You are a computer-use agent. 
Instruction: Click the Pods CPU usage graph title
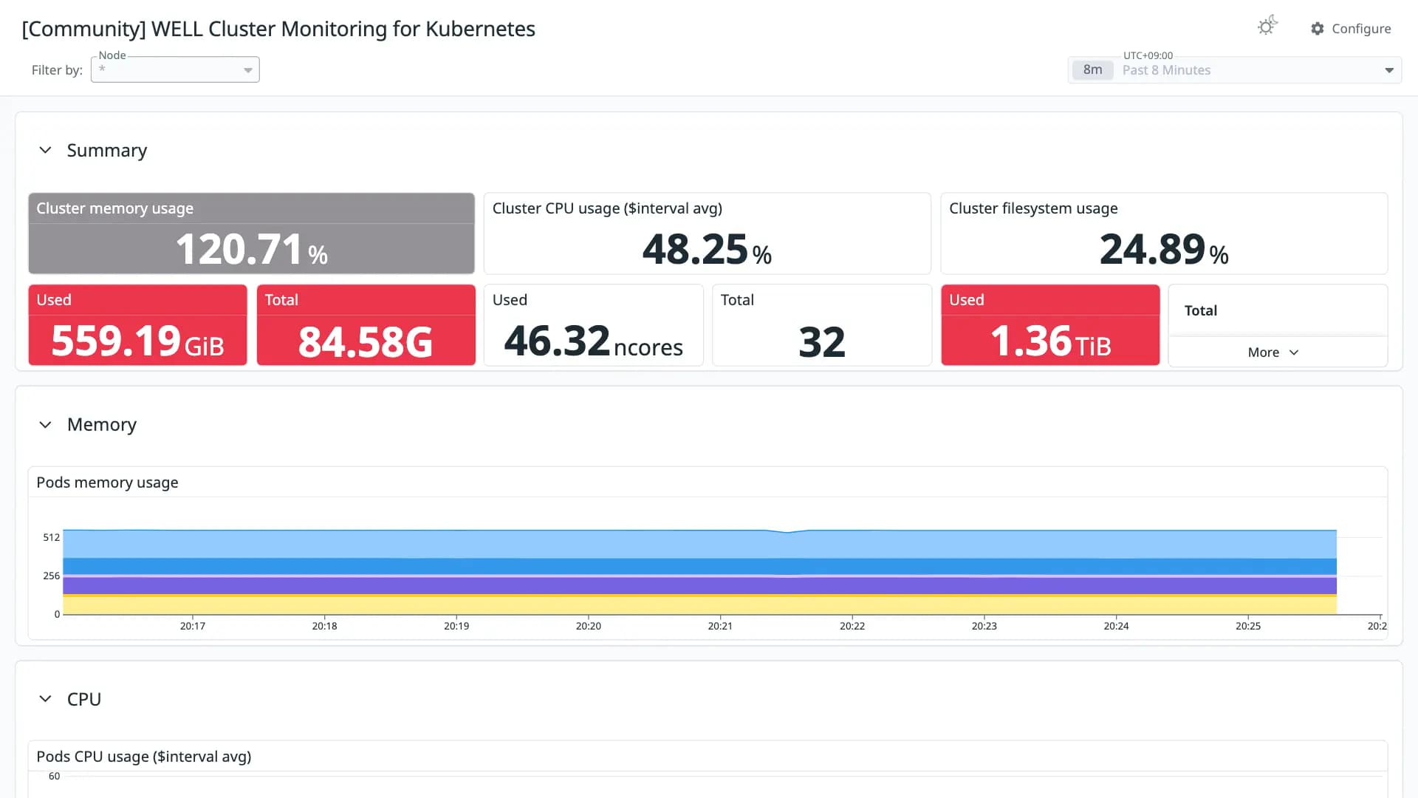pyautogui.click(x=144, y=757)
